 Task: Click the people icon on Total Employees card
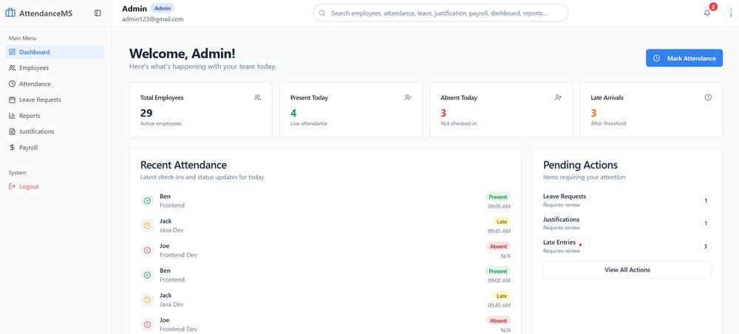pos(257,98)
